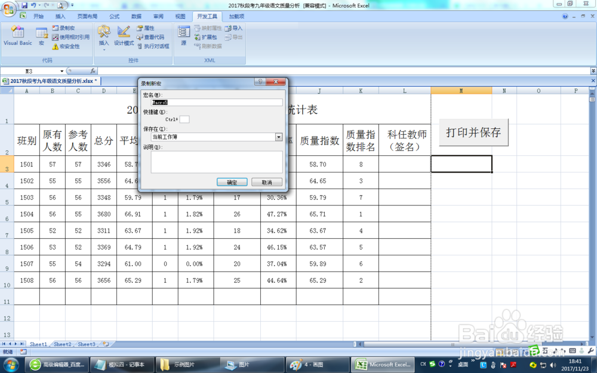Click the select-all corner of the sheet
The height and width of the screenshot is (373, 597).
click(7, 91)
